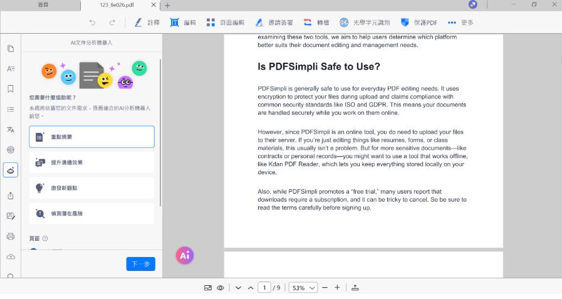Click the save-as sidebar icon
Screen dimensions: 562x299
coord(11,216)
